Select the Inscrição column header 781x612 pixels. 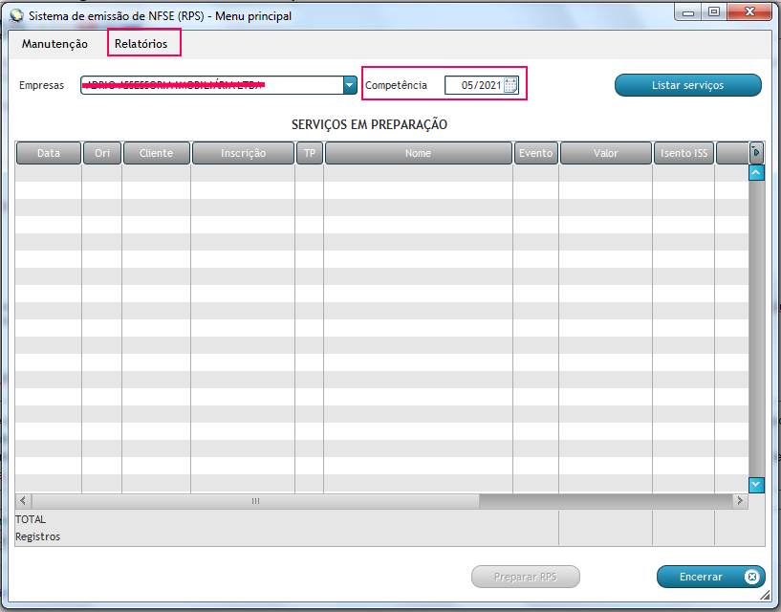(243, 153)
